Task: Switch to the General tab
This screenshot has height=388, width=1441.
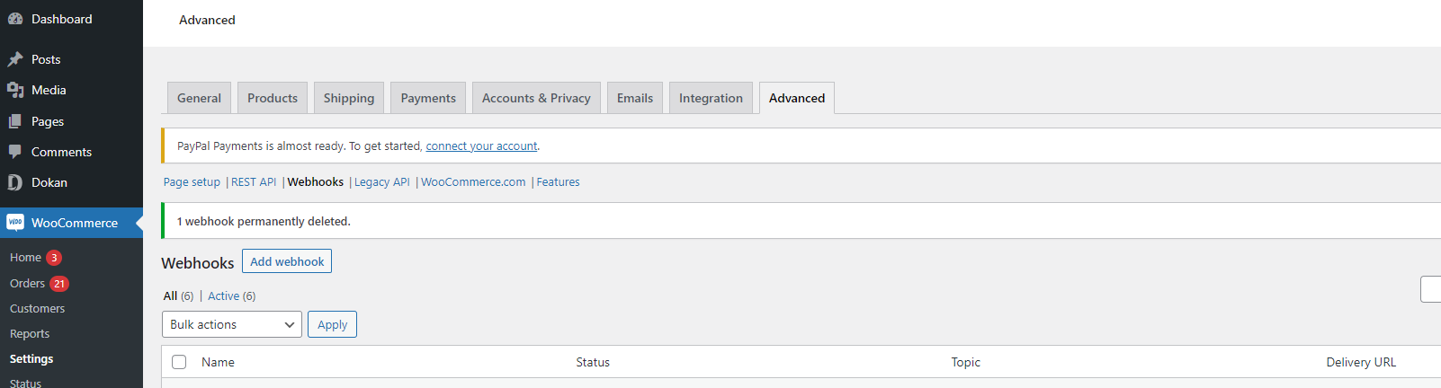Action: 199,98
